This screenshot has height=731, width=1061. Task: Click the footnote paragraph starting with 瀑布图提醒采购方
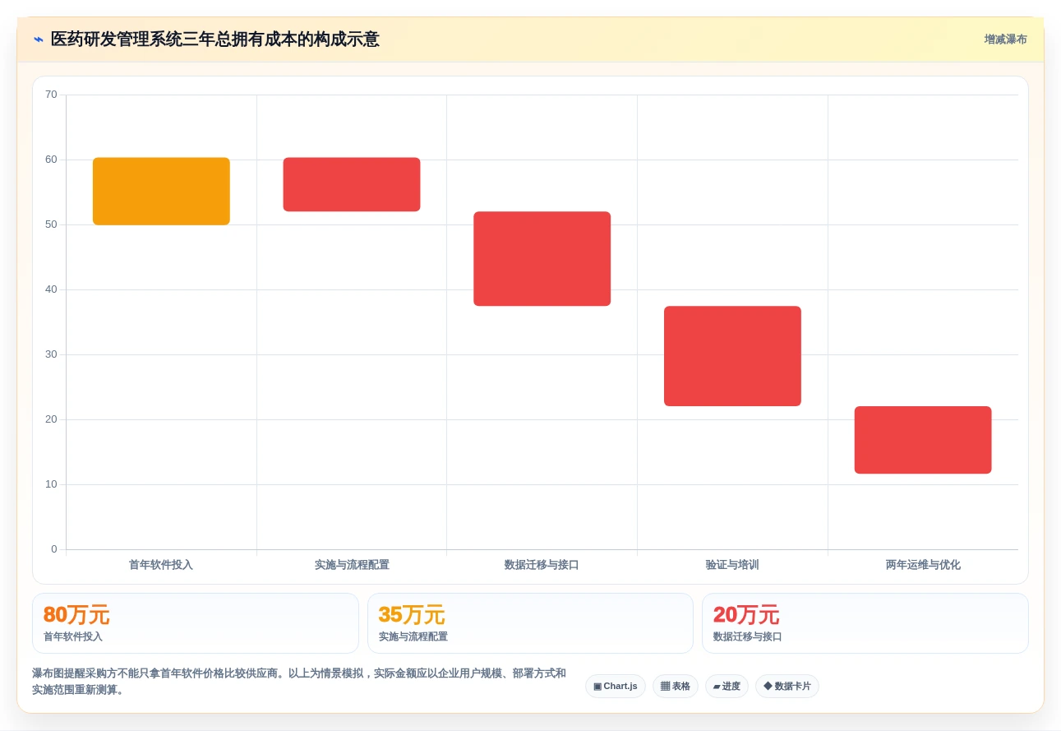(x=299, y=682)
